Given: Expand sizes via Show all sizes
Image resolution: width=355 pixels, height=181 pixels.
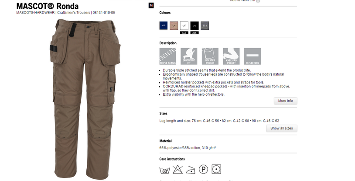Looking at the screenshot, I should [x=282, y=128].
